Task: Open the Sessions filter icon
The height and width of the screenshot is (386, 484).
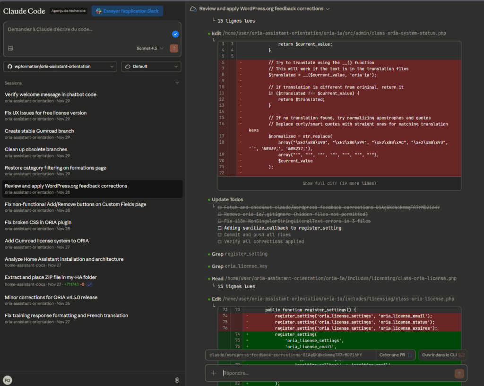Action: 177,83
